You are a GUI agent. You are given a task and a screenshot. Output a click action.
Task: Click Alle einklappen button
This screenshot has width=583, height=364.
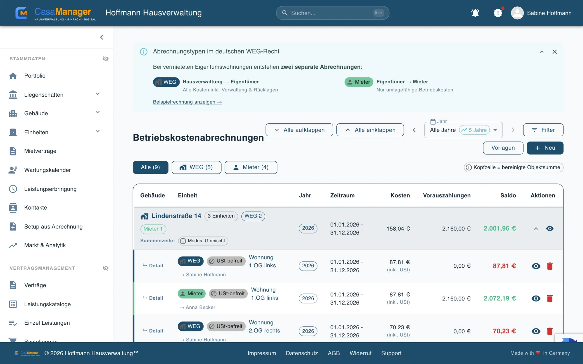click(x=370, y=130)
